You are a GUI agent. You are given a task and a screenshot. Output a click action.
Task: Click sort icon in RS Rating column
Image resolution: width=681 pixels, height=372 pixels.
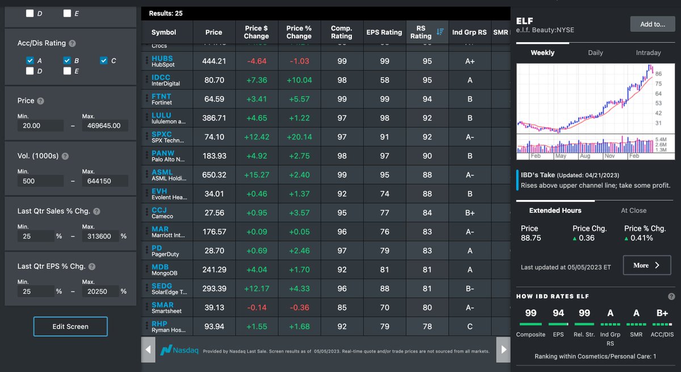click(x=440, y=32)
